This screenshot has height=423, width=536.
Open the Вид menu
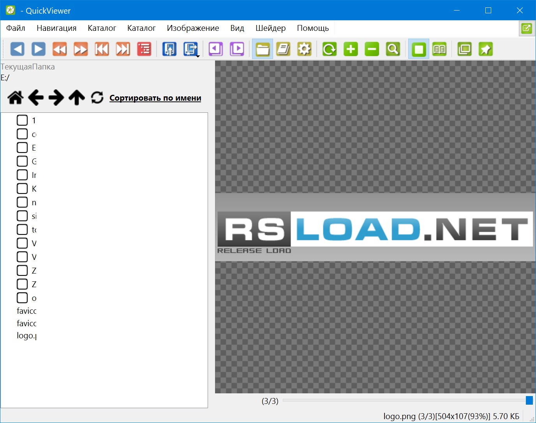coord(237,28)
